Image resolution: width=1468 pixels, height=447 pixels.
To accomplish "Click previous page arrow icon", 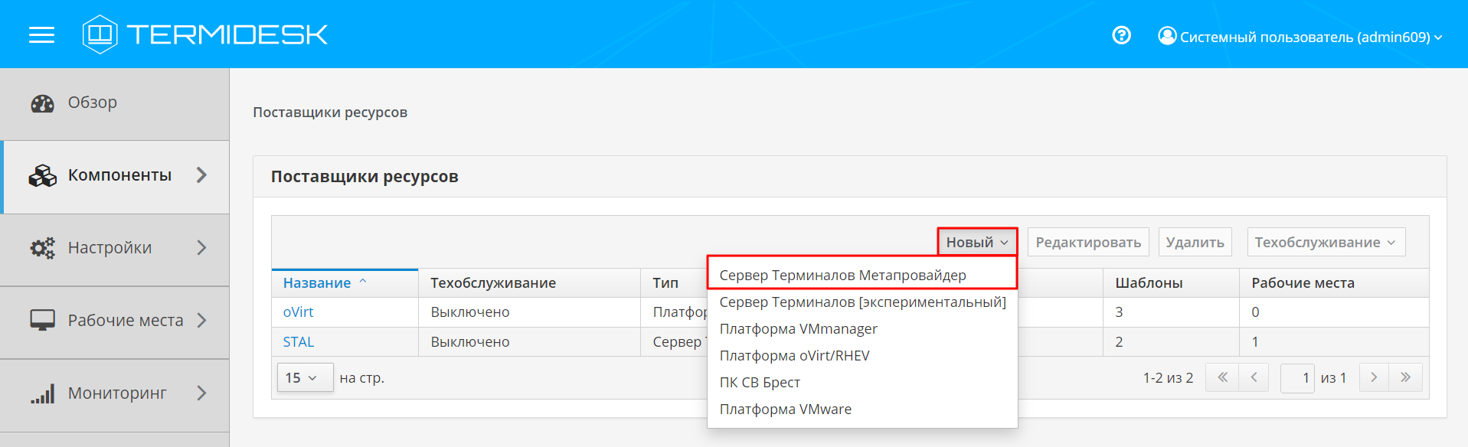I will pos(1254,377).
